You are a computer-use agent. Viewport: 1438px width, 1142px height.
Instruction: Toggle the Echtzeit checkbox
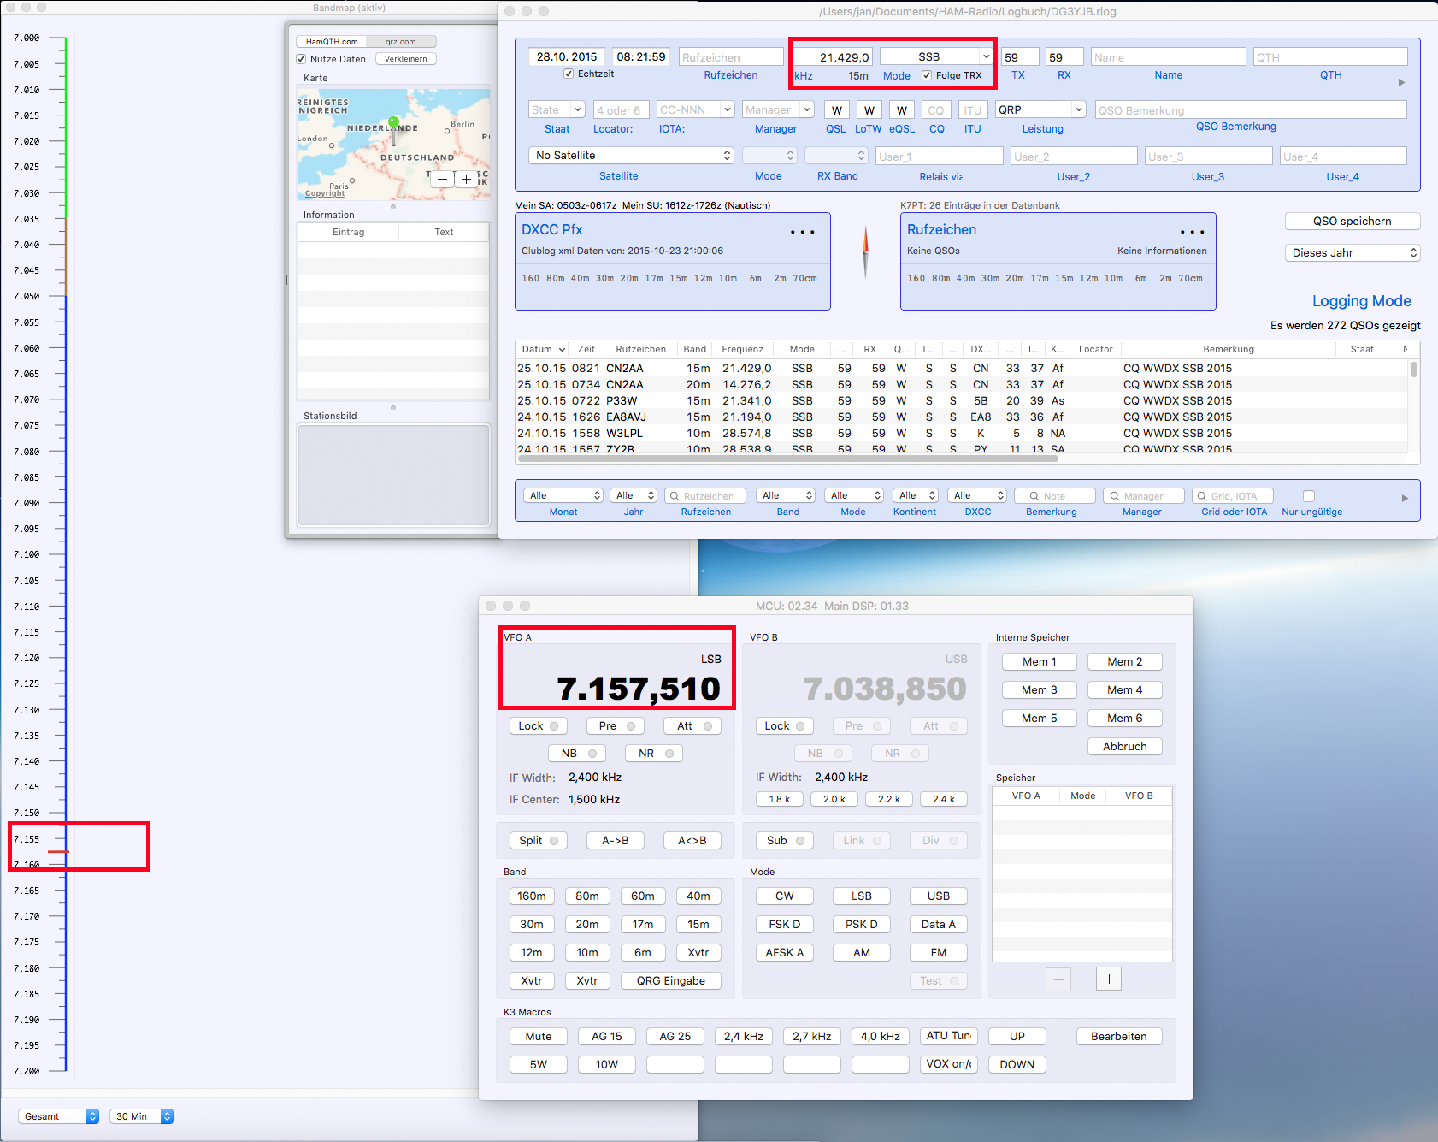(569, 74)
